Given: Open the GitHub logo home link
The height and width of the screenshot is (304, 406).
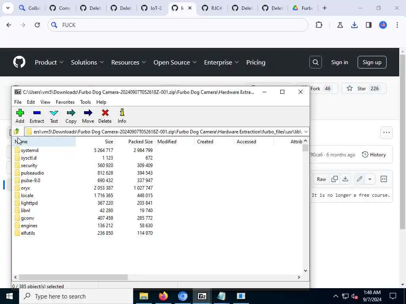Looking at the screenshot, I should tap(19, 62).
